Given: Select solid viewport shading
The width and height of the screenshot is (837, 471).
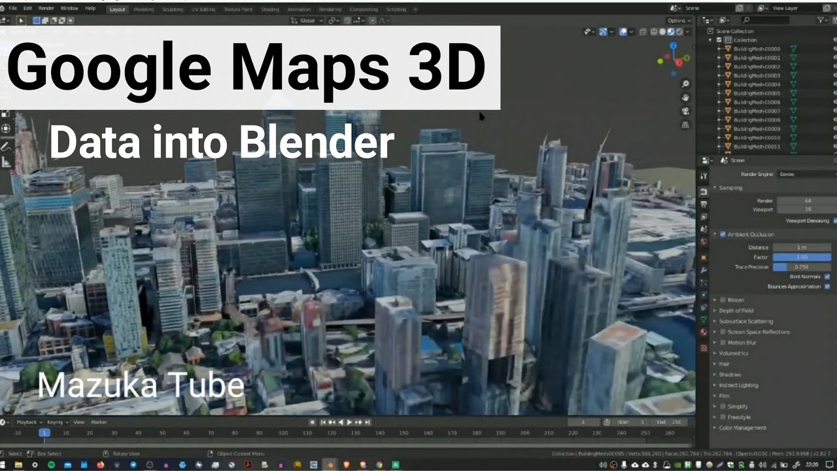Looking at the screenshot, I should tap(662, 32).
